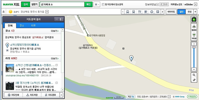Switch map to 위성 satellite view

coord(189,12)
